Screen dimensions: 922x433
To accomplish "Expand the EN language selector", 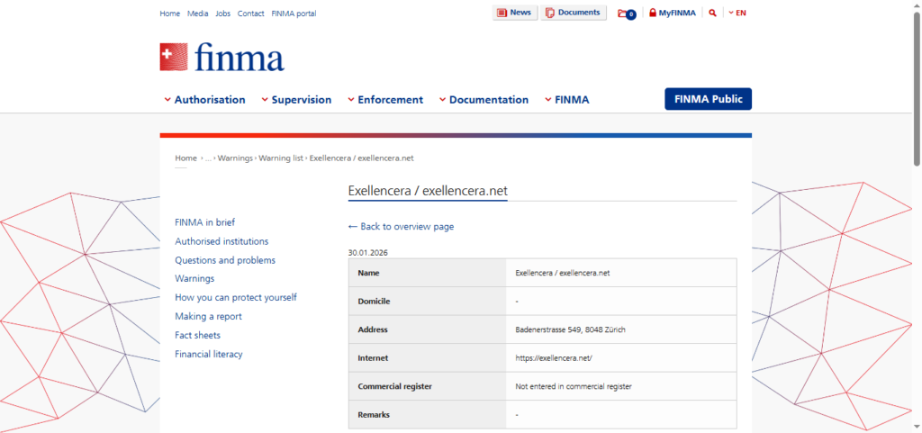I will [x=737, y=14].
